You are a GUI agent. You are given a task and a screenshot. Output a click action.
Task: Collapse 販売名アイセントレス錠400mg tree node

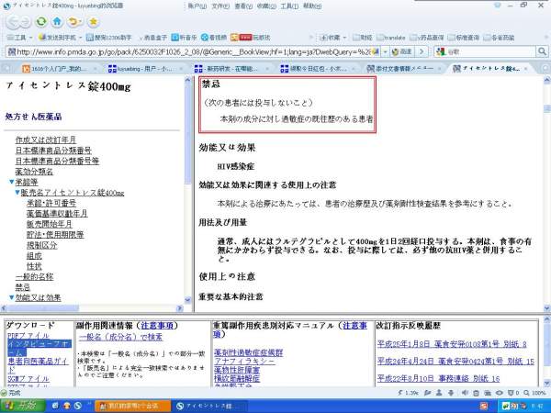[x=17, y=193]
